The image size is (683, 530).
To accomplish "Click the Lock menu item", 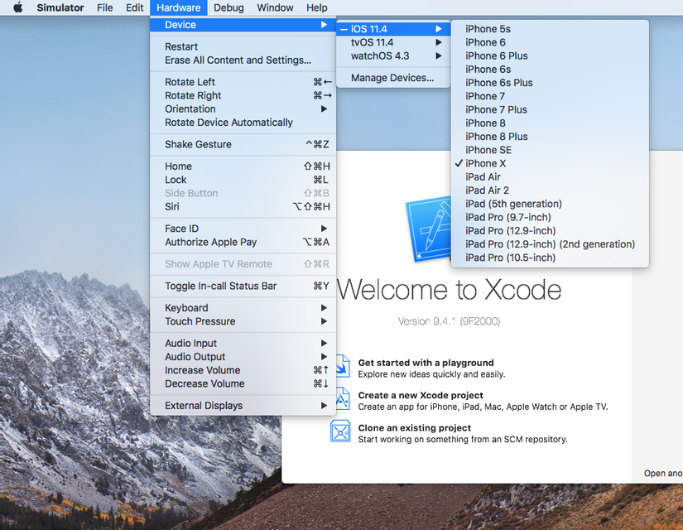I will pyautogui.click(x=243, y=180).
